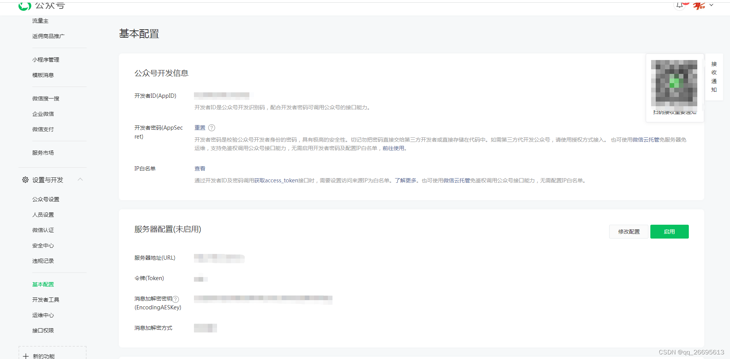The image size is (730, 359).
Task: Open 返佣商品推广 in the sidebar
Action: pos(48,36)
